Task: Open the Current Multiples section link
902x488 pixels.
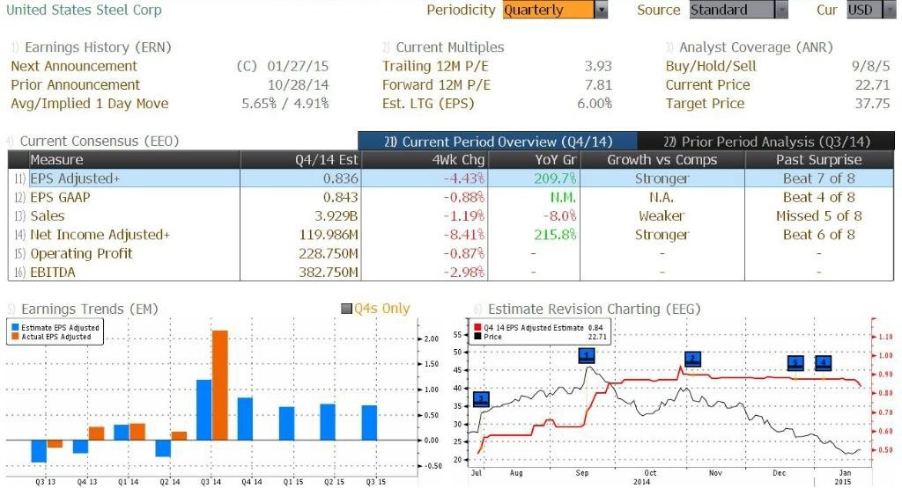Action: (x=449, y=47)
